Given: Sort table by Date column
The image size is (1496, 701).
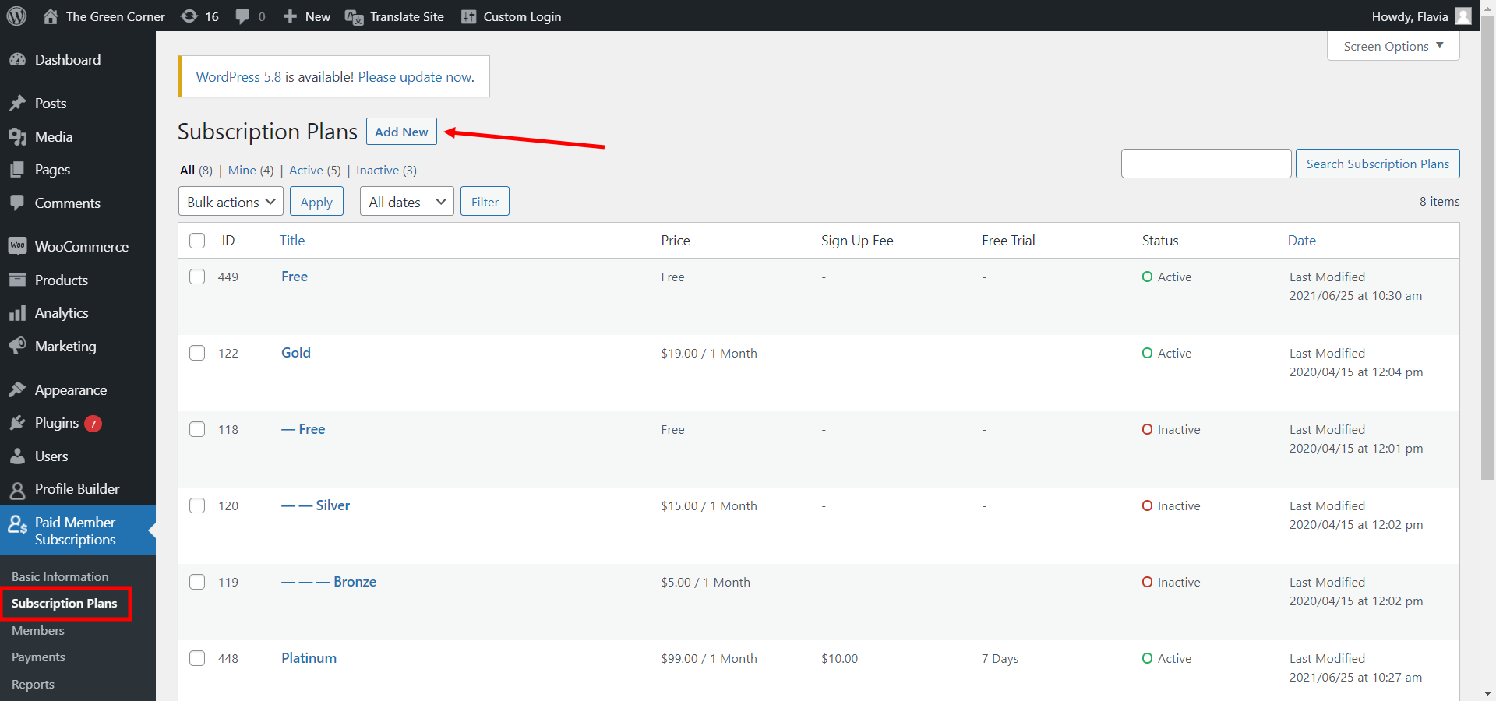Looking at the screenshot, I should click(x=1302, y=241).
